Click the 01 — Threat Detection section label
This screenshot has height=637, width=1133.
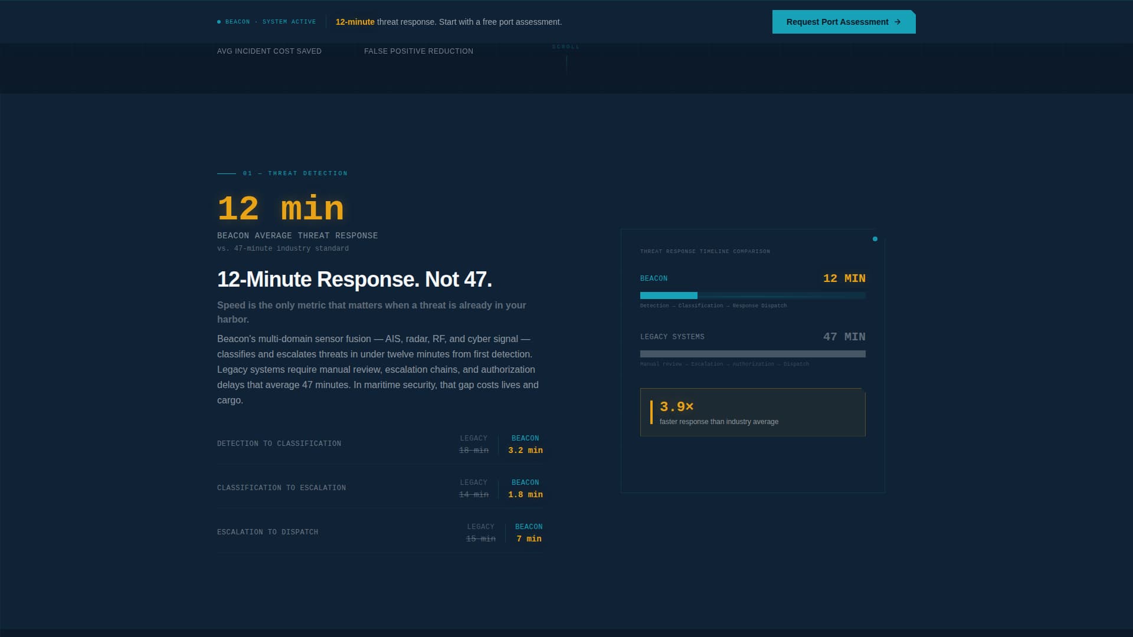(x=295, y=173)
